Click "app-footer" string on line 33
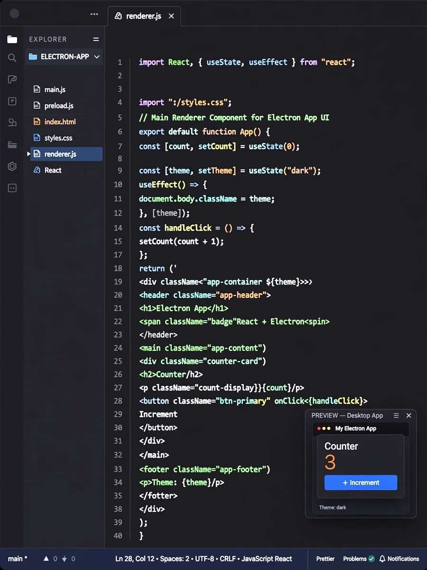 241,469
